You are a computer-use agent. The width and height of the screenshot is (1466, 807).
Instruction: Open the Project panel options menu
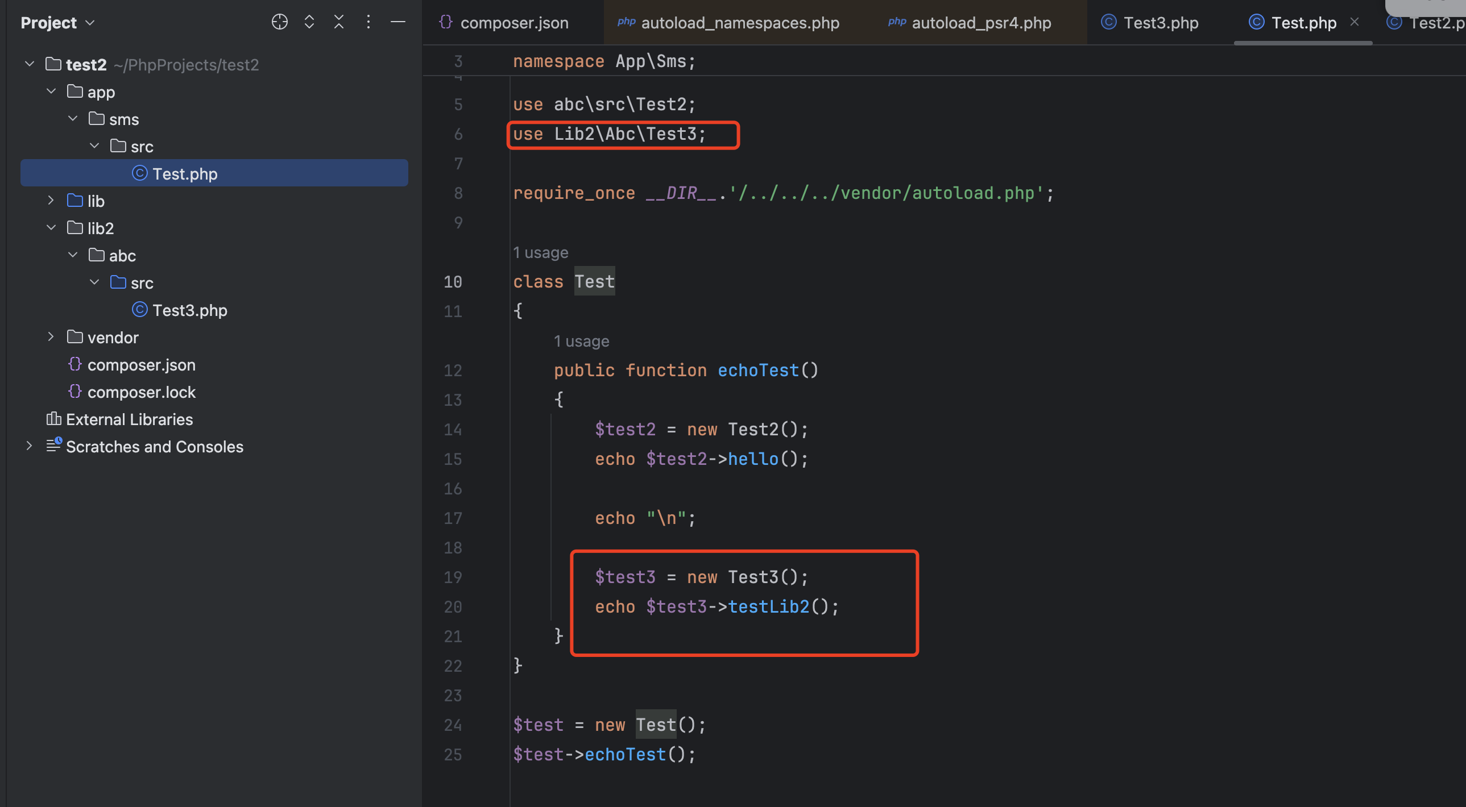tap(368, 22)
